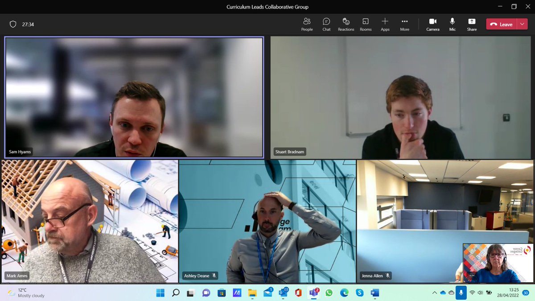
Task: Open the clock and calendar flyout
Action: click(508, 293)
